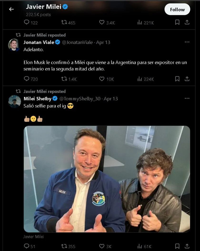Screen dimensions: 200x251
Task: Bookmark Jonatan Viale's post
Action: click(177, 79)
